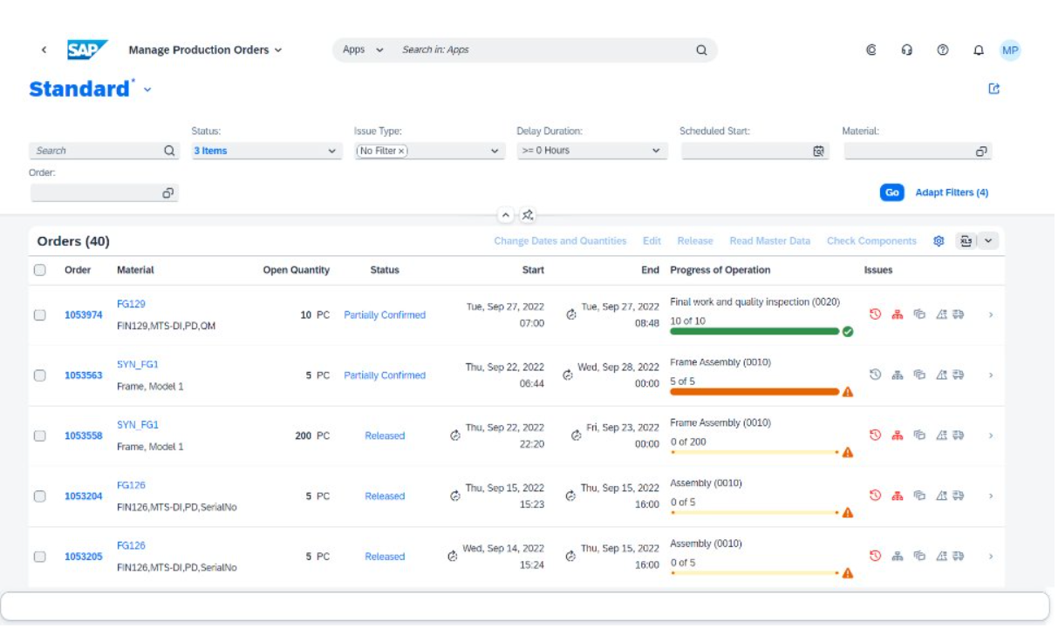
Task: Click component hierarchy issue icon for order 1053558
Action: [897, 436]
